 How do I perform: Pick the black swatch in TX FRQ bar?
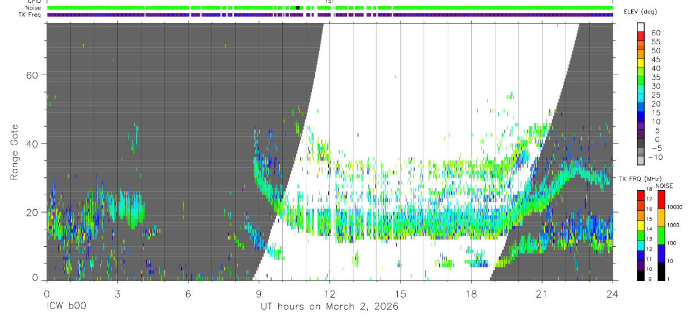tap(641, 275)
